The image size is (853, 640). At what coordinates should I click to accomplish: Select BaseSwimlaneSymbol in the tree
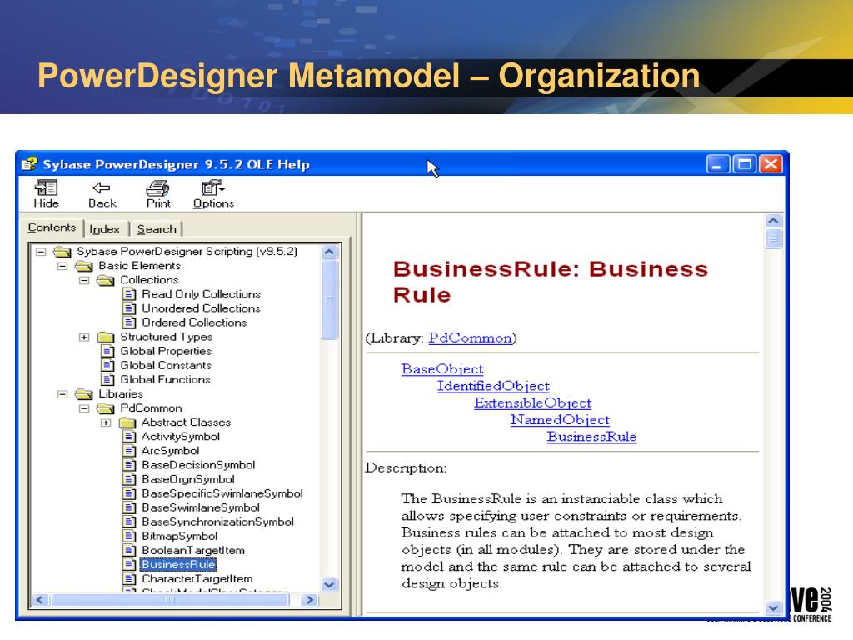200,507
